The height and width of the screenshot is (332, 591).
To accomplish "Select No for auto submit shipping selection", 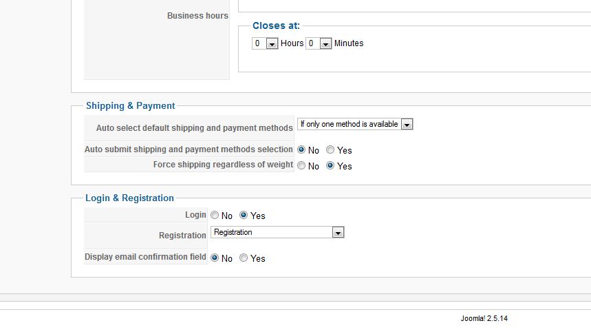I will point(301,149).
